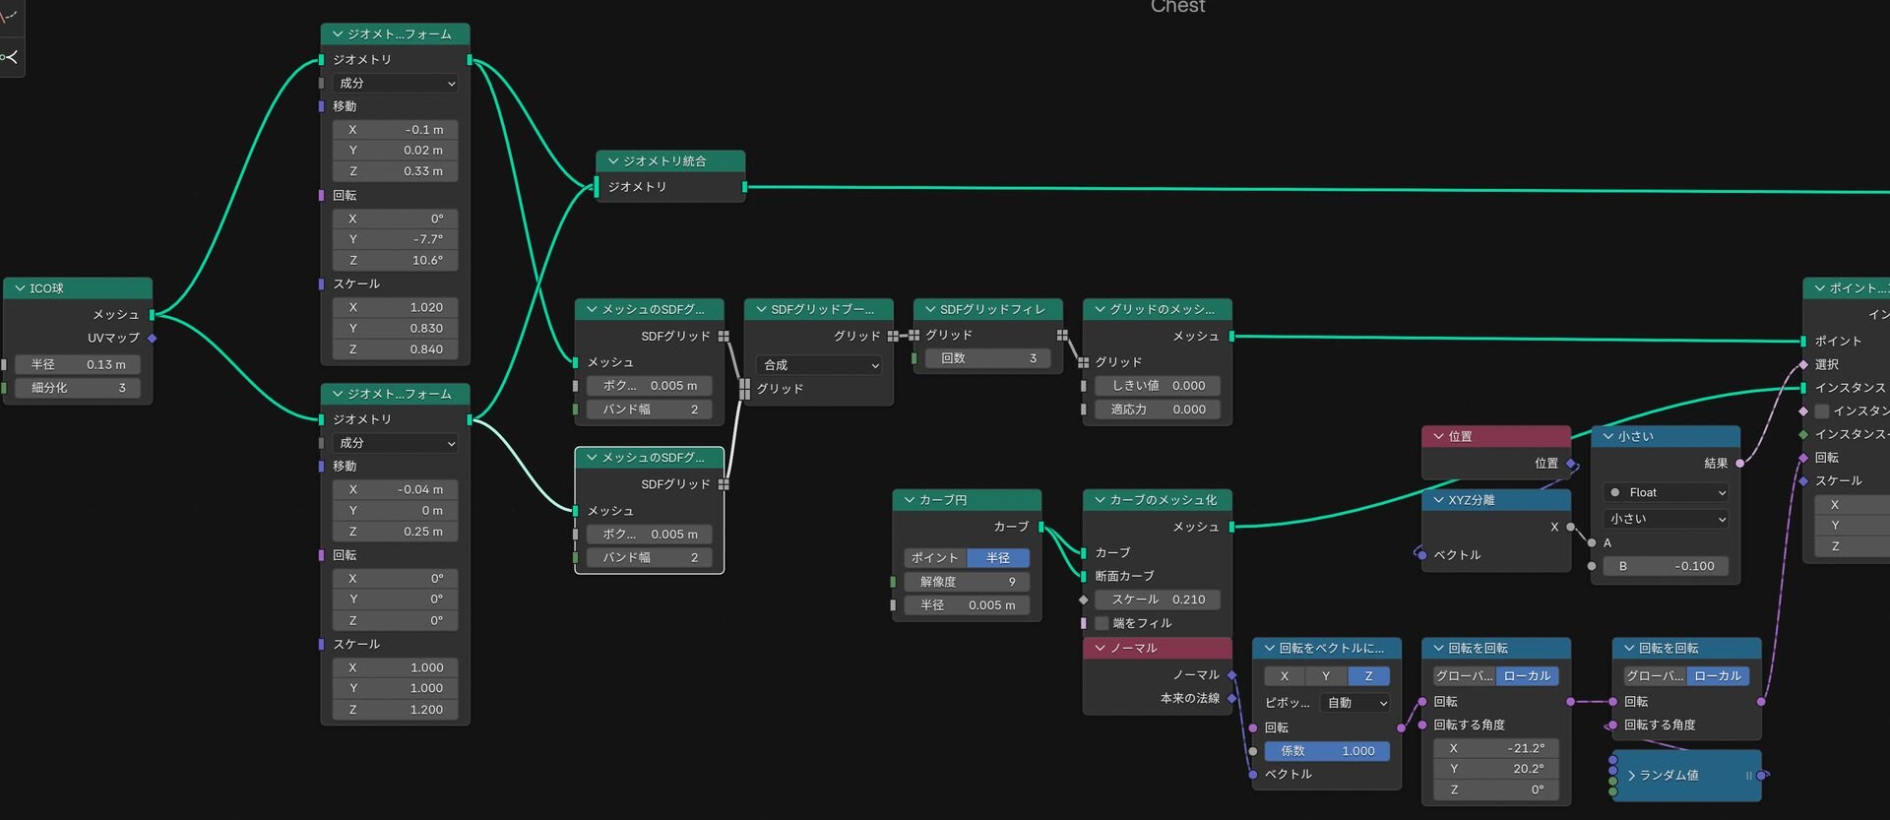This screenshot has height=820, width=1890.
Task: Switch カーブ円 mode to ポイント
Action: 934,558
